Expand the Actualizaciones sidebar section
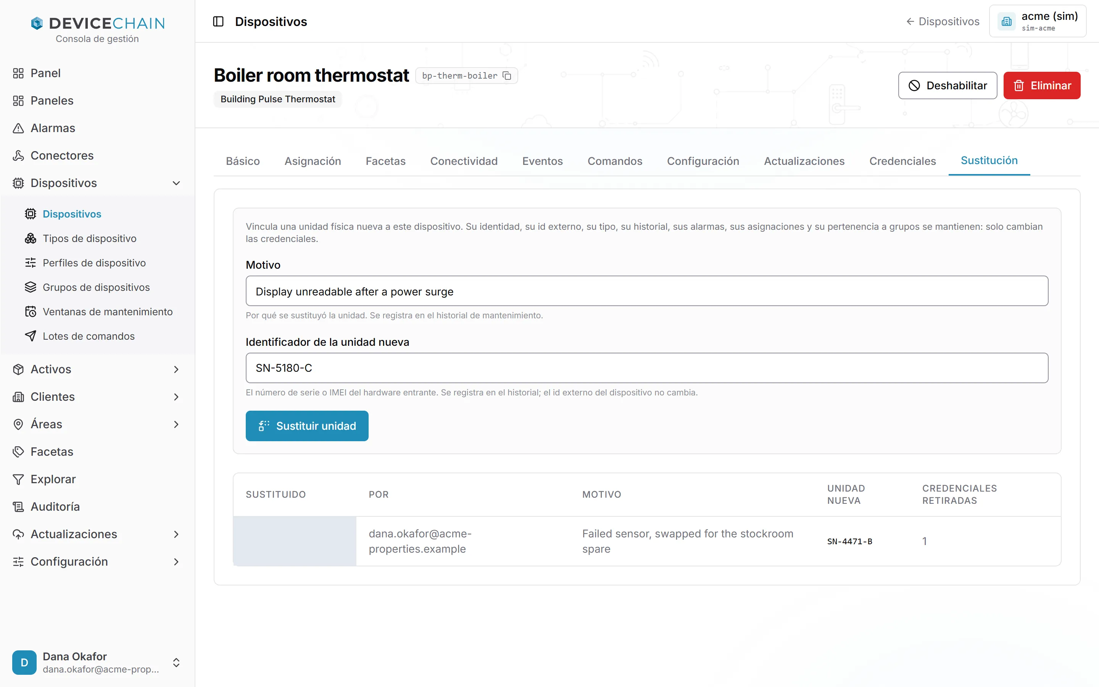1099x687 pixels. [176, 534]
